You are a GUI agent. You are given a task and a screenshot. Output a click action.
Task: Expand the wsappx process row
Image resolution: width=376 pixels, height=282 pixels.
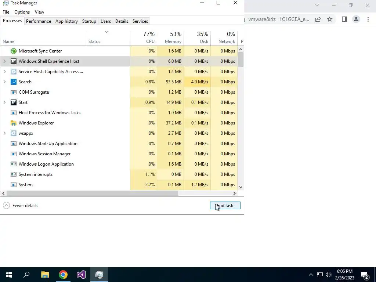(4, 133)
